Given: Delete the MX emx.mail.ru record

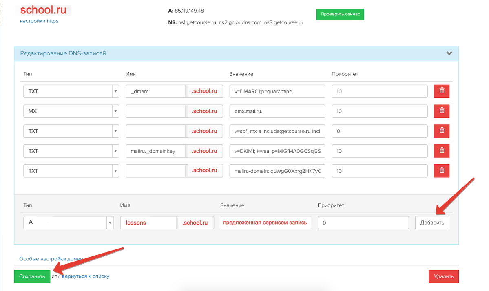Looking at the screenshot, I should click(441, 111).
